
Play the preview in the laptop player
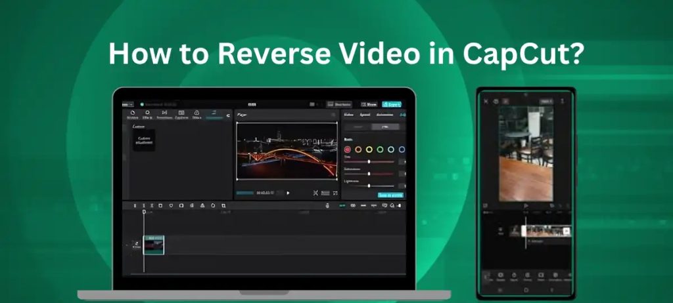click(x=288, y=193)
